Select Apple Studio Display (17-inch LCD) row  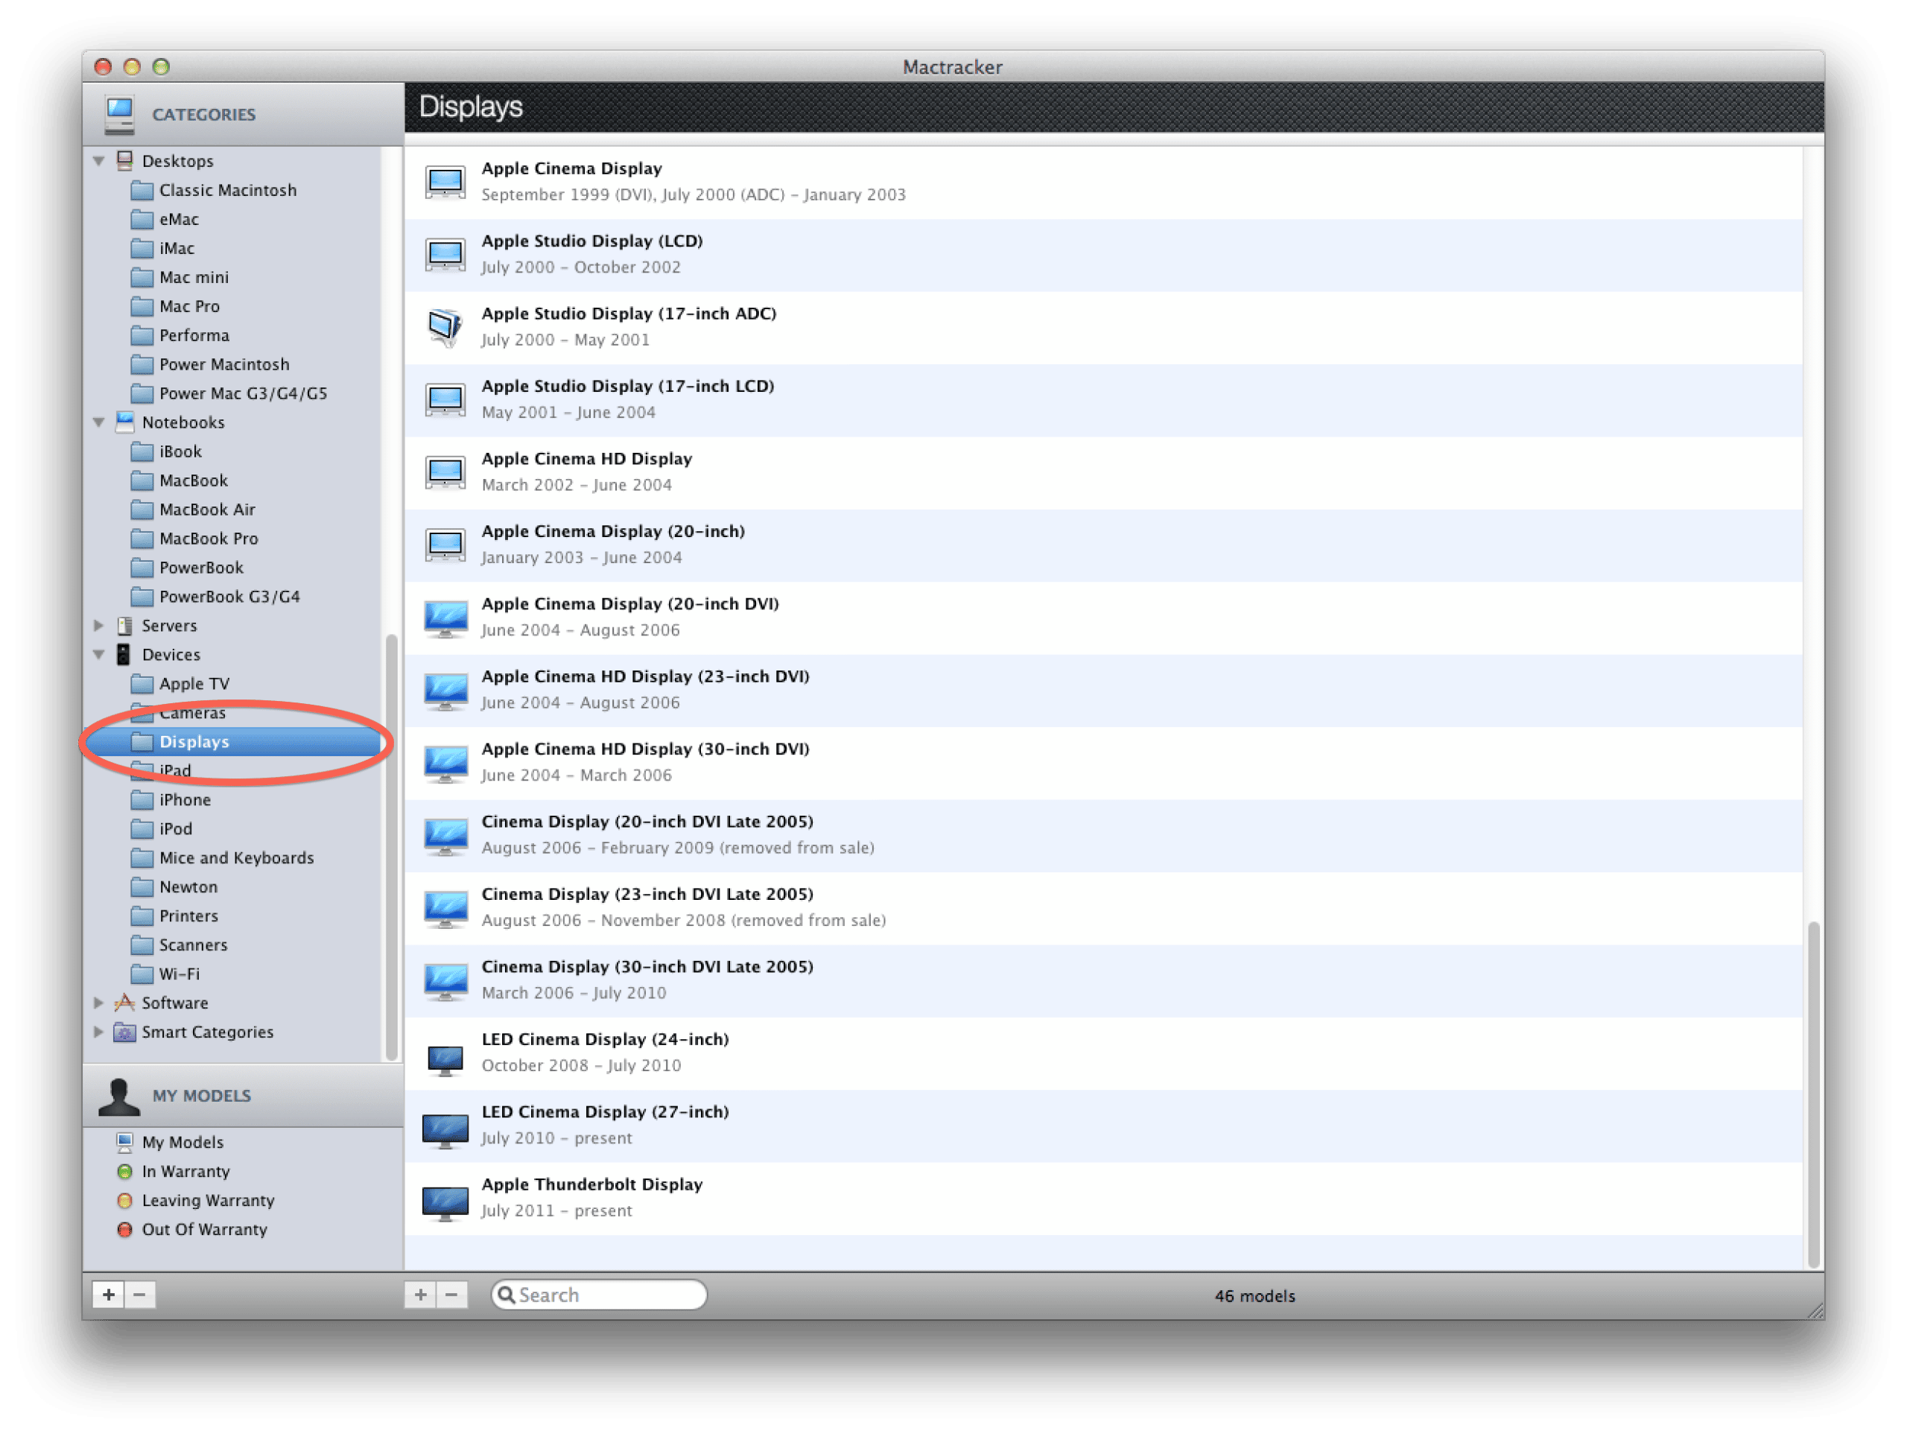coord(1105,400)
